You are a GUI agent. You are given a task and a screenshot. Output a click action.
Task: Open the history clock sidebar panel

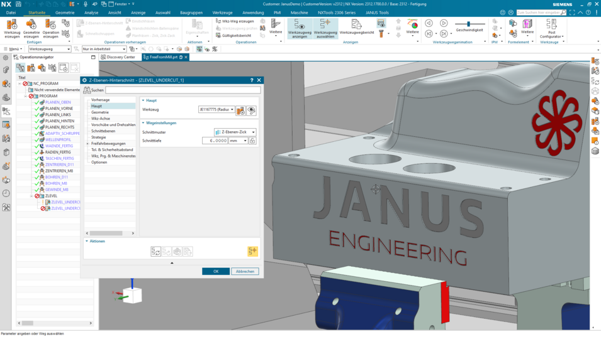[6, 193]
